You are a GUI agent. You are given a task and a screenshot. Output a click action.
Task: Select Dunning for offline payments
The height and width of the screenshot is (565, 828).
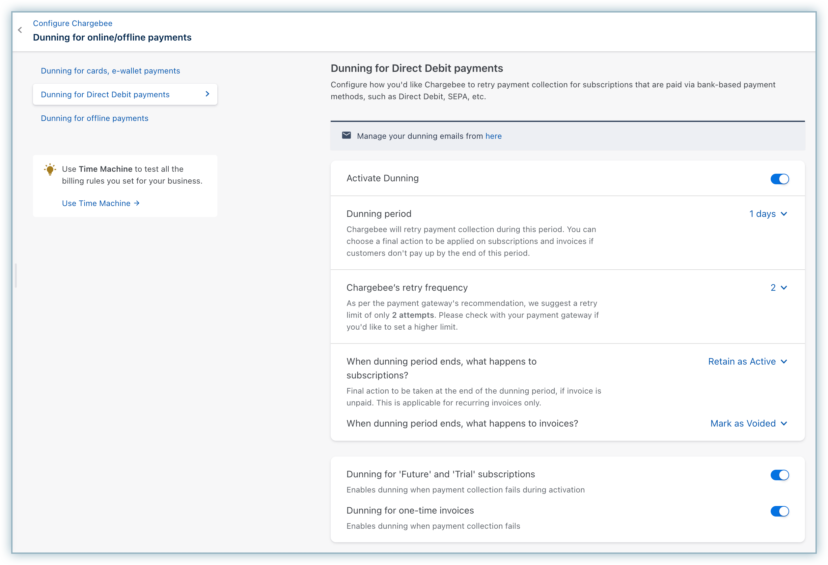point(95,118)
